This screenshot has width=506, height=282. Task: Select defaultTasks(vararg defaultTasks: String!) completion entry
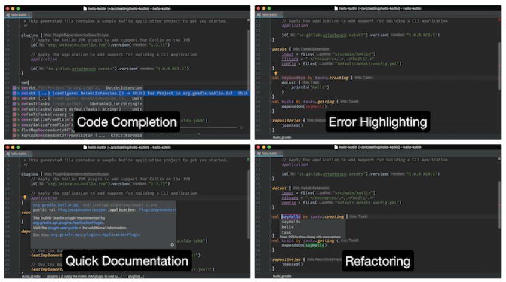pos(78,109)
